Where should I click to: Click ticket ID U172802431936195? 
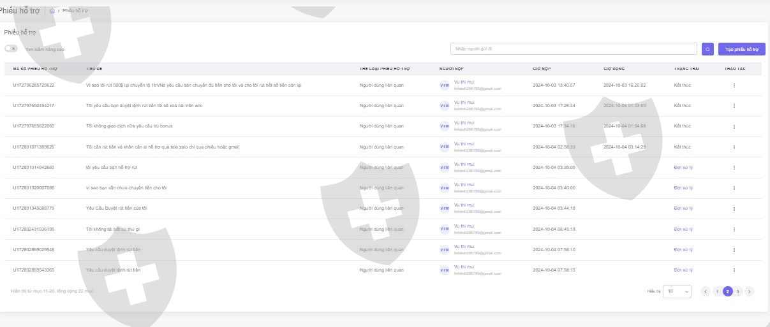pos(34,229)
